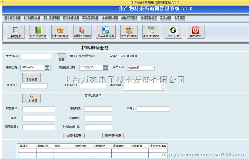This screenshot has height=159, width=249.
Task: Open 成品库存查询 menu item
Action: tap(129, 18)
